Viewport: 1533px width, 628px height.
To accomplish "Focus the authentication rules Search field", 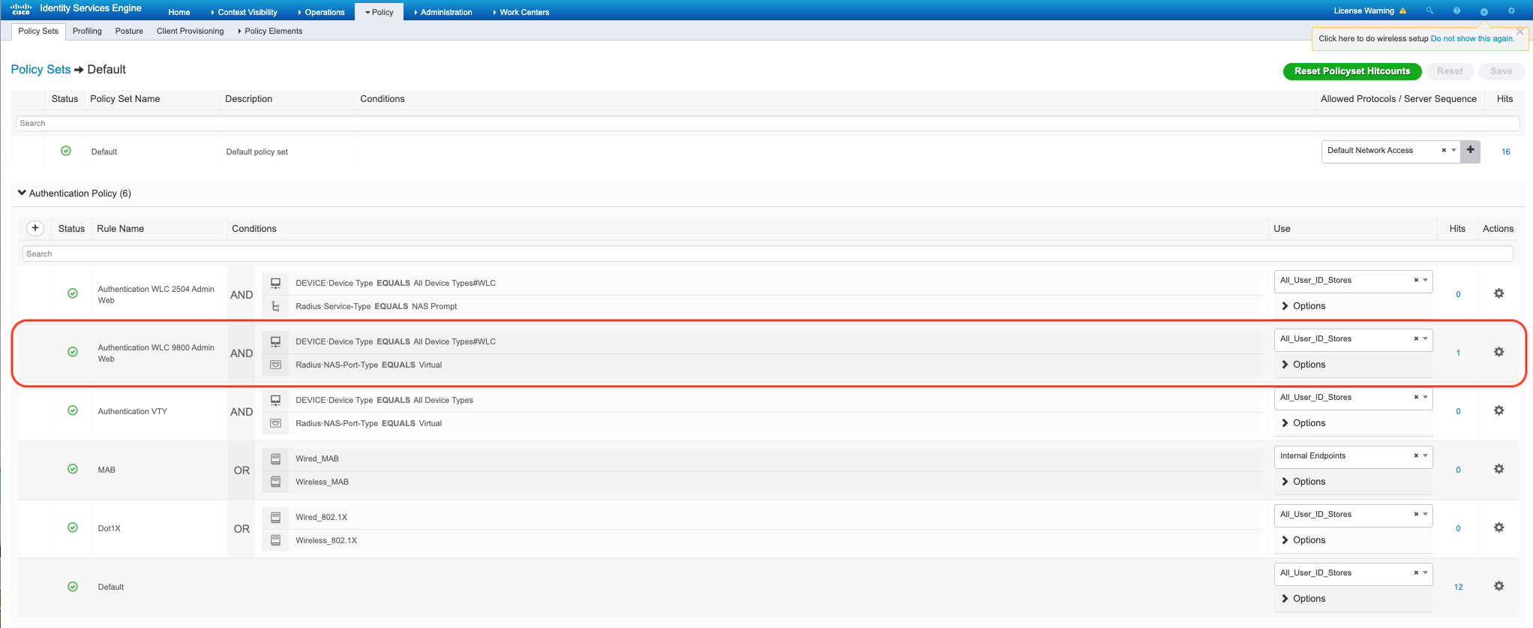I will (x=767, y=254).
